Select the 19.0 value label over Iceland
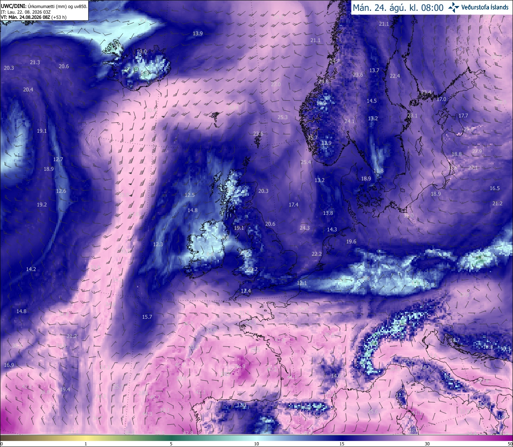 pyautogui.click(x=141, y=52)
